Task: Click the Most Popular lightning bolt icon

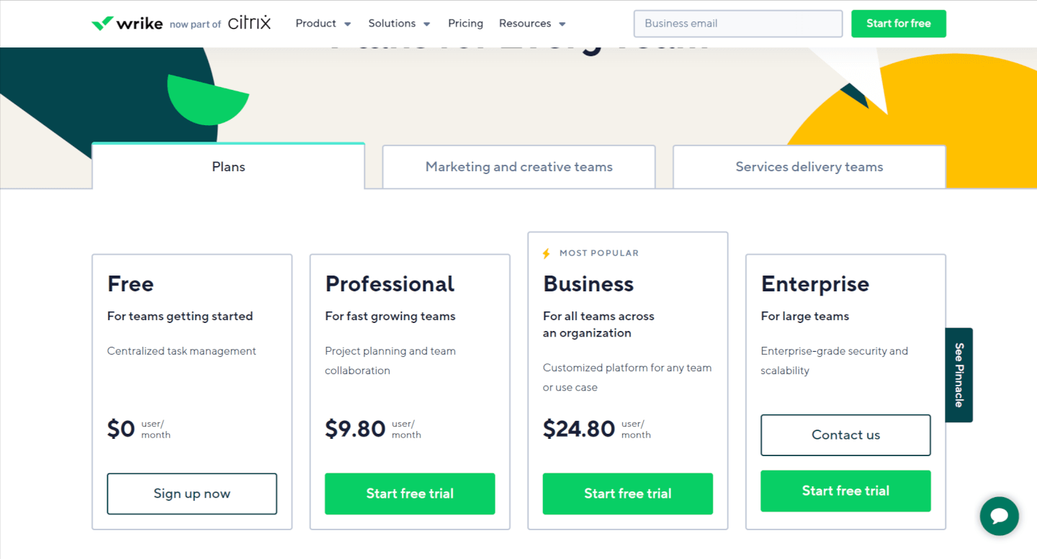Action: click(546, 253)
